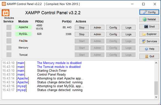Close the XAMPP Control Panel window
Viewport: 161px width, 105px height.
coord(155,4)
